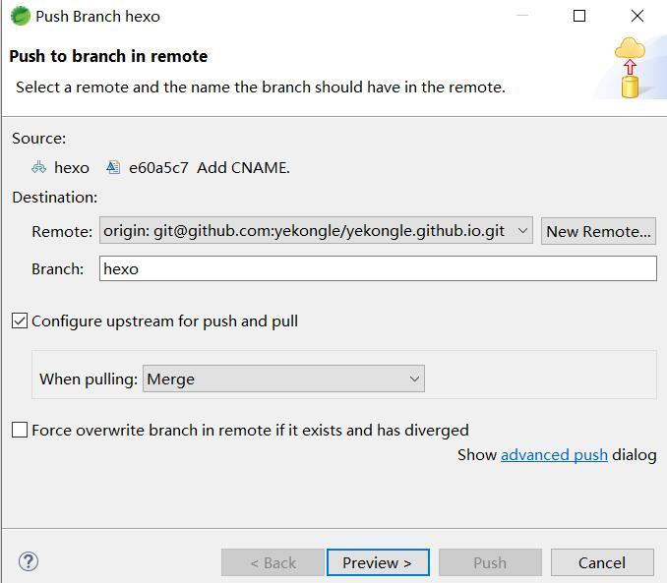Minimize the Push Branch hexo dialog
Image resolution: width=667 pixels, height=583 pixels.
pyautogui.click(x=522, y=16)
